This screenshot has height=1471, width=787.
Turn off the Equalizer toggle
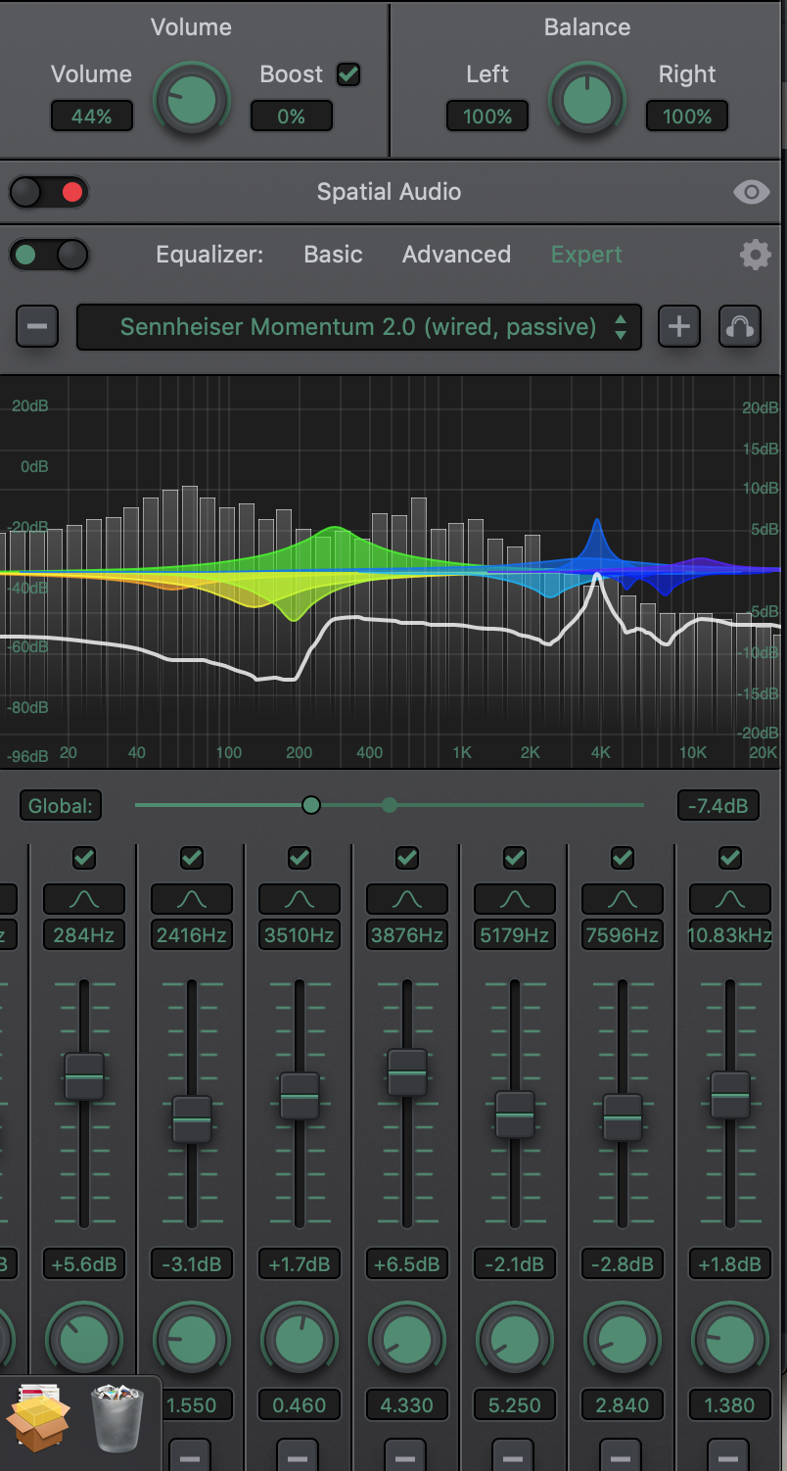[x=48, y=254]
